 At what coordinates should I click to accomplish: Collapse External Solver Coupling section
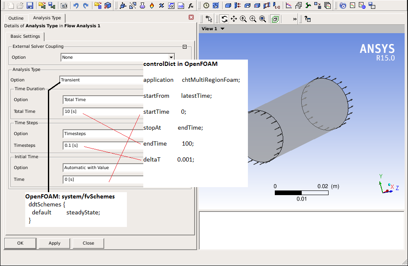point(185,47)
